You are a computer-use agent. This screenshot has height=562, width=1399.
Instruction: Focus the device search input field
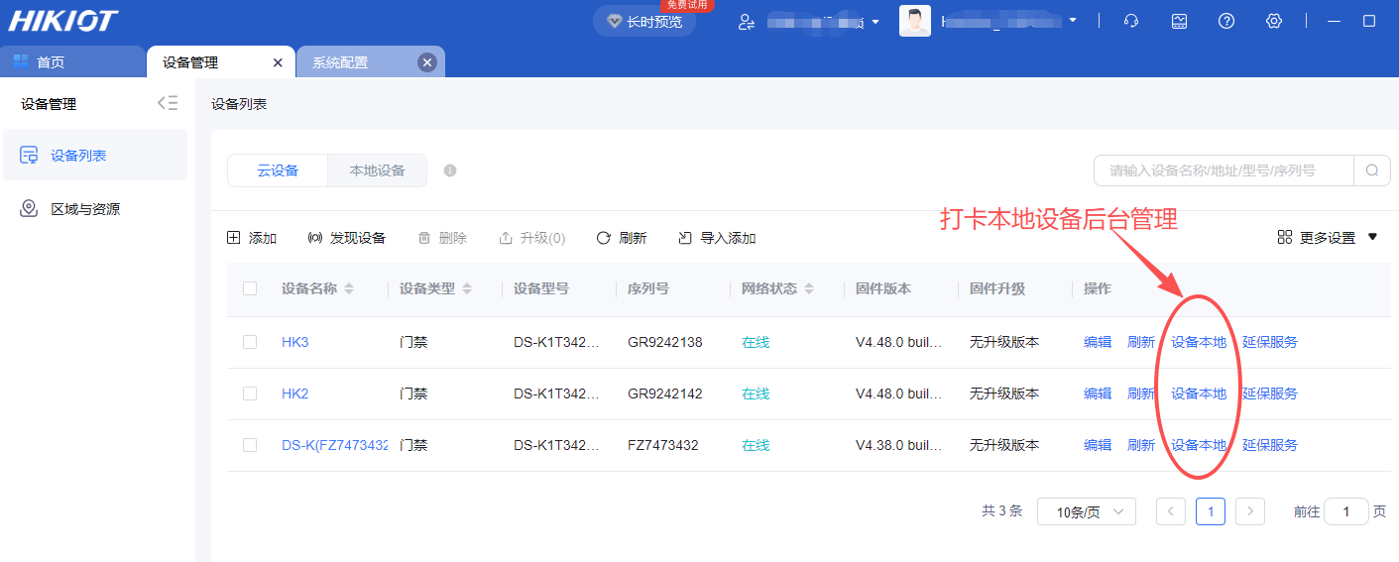tap(1224, 170)
